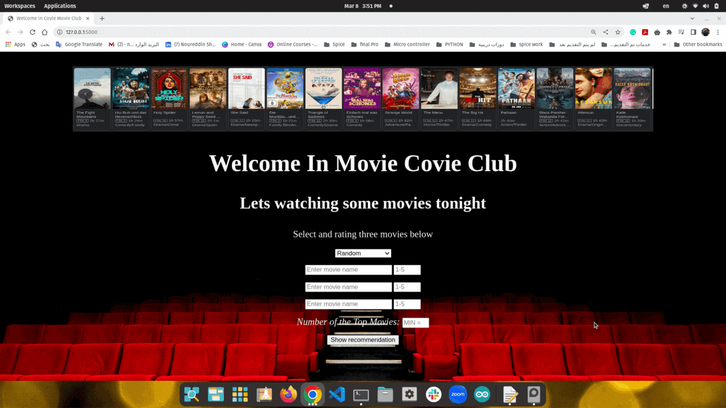Open the Chrome browser menu
Screen dimensions: 726x408
click(x=718, y=32)
